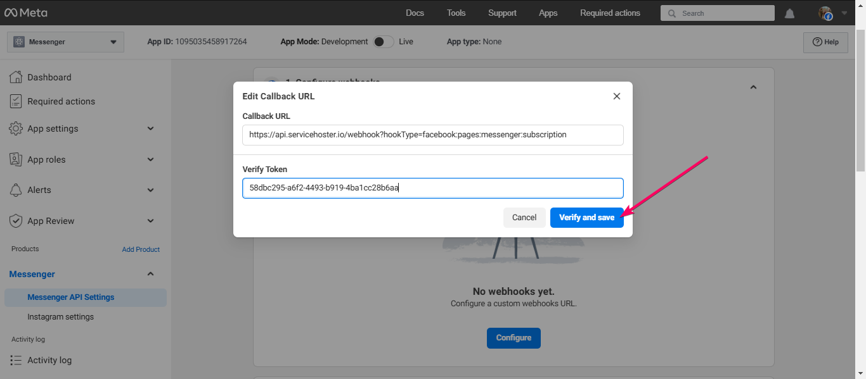Collapse the Messenger product section
Screen dimensions: 866x379
[x=151, y=274]
